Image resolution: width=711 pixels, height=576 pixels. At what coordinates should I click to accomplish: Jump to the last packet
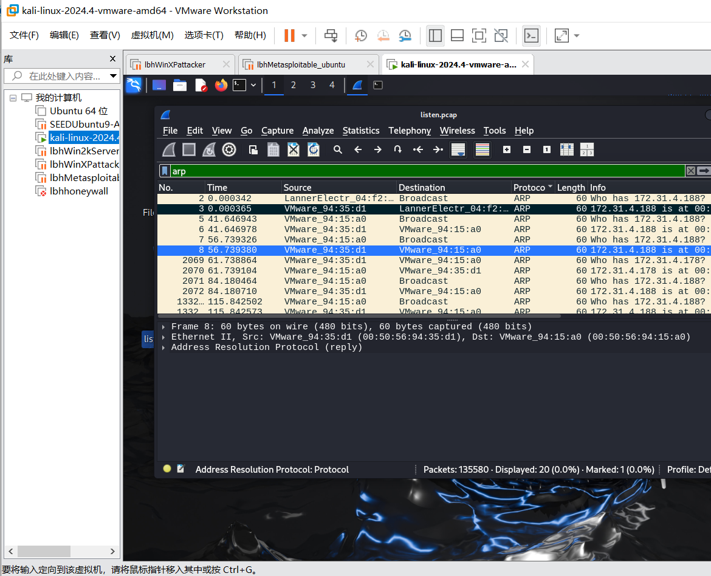click(438, 149)
